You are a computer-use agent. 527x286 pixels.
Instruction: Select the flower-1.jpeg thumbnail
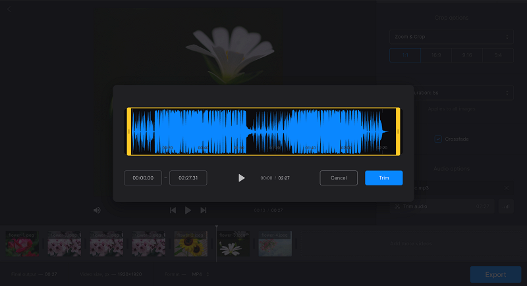[22, 244]
